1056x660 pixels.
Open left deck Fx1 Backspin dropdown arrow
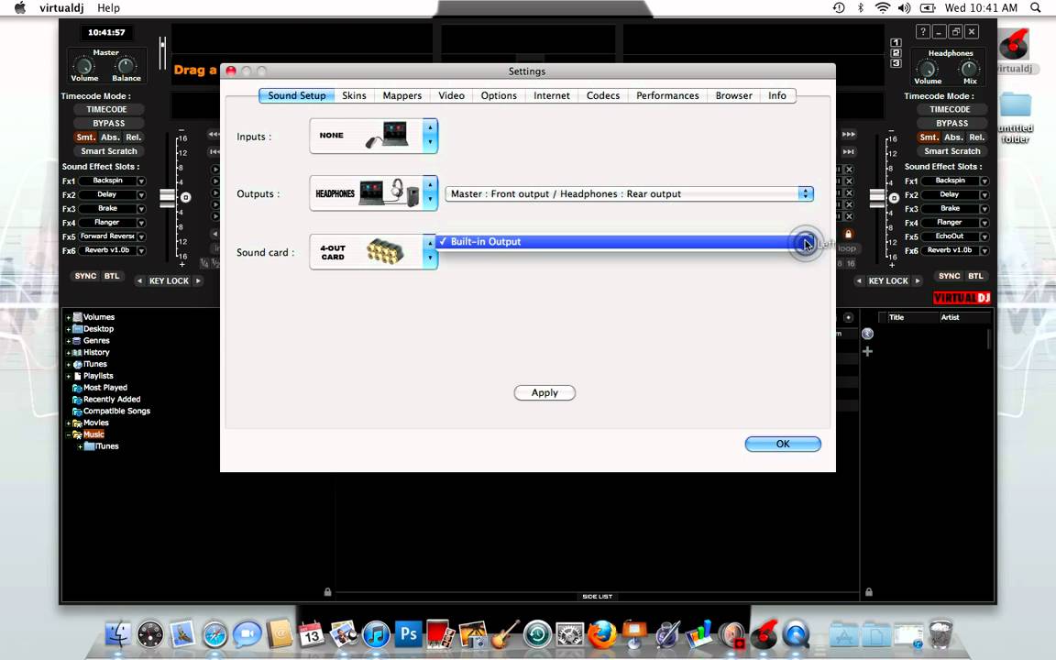pos(141,181)
